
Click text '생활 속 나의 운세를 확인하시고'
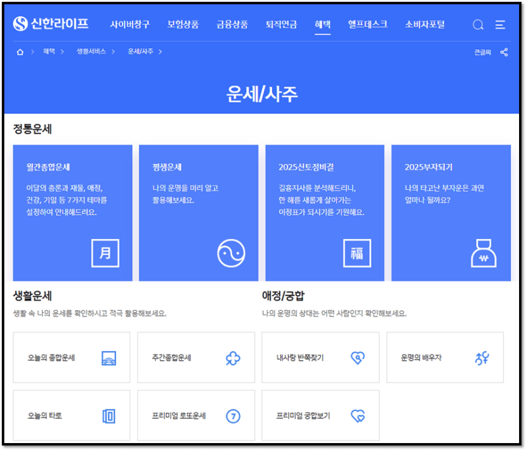click(x=60, y=313)
